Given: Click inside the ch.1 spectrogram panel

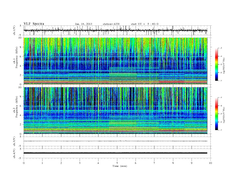Looking at the screenshot, I should [x=115, y=61].
